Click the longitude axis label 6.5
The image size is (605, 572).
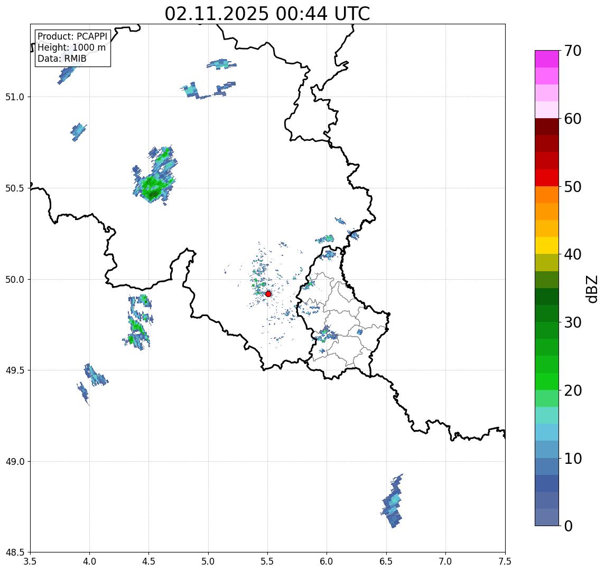(x=387, y=561)
